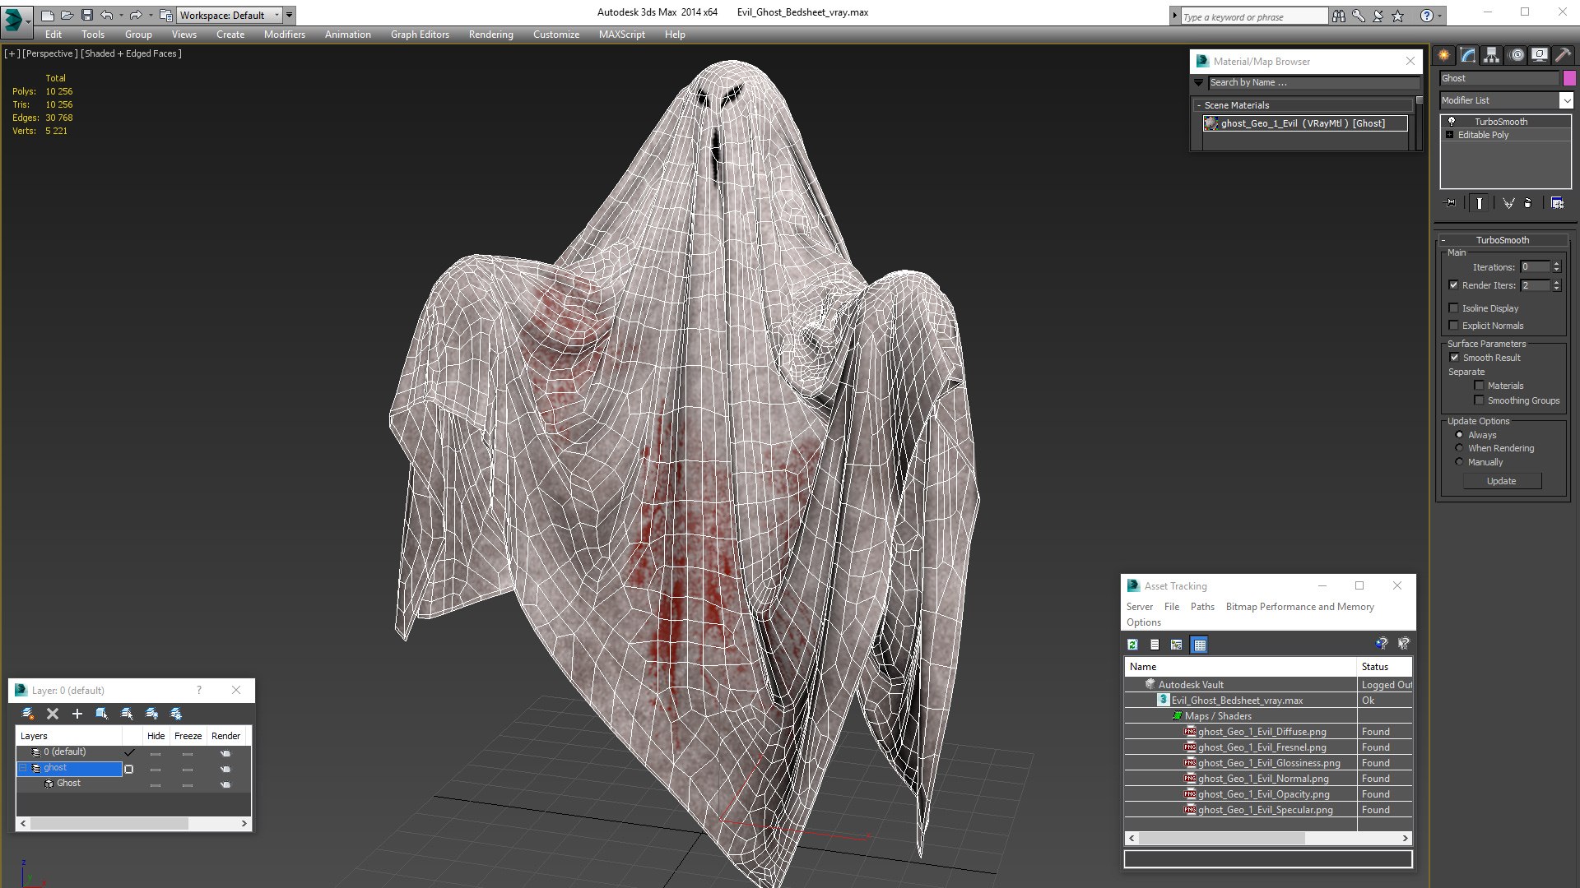The width and height of the screenshot is (1580, 888).
Task: Click Remove Modifier trash icon
Action: point(1528,202)
